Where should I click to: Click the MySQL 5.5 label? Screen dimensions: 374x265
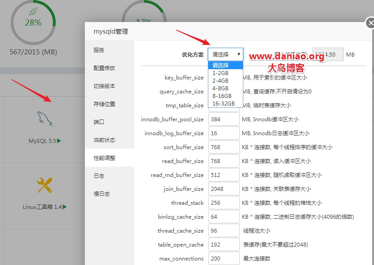click(42, 141)
